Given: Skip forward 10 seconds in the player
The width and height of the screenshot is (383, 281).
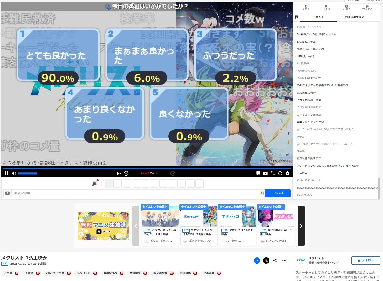Looking at the screenshot, I should coord(173,173).
